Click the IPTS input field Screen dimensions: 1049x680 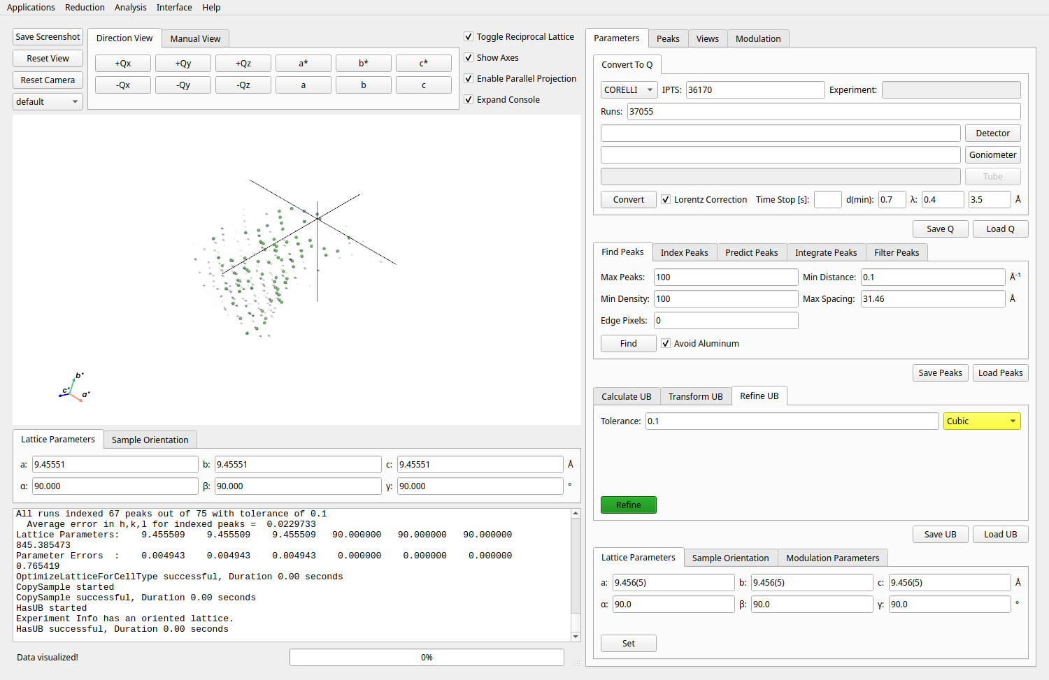(x=755, y=89)
